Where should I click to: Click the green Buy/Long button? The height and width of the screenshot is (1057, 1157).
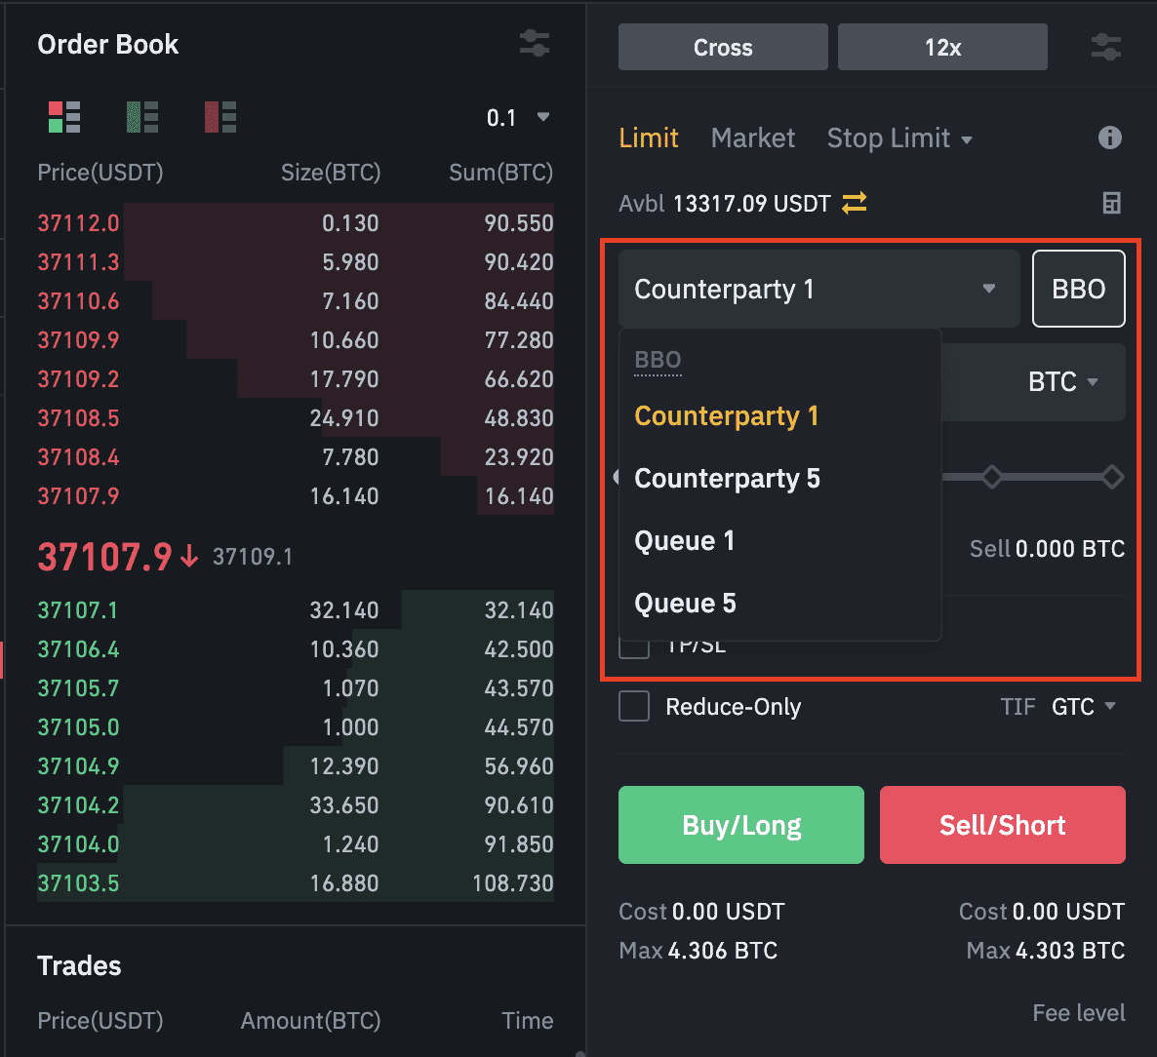[x=740, y=825]
